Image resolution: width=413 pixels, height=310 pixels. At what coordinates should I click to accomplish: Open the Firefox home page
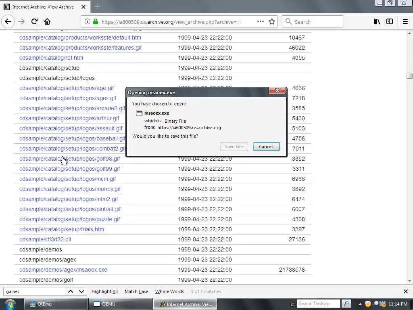[x=47, y=22]
